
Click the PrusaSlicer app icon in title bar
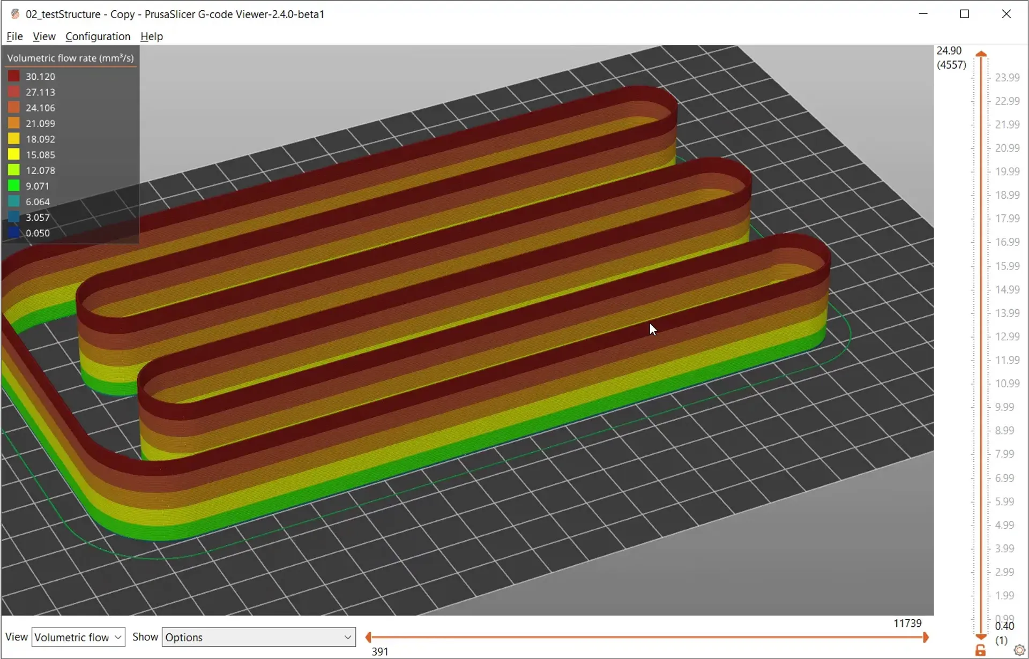pos(15,14)
